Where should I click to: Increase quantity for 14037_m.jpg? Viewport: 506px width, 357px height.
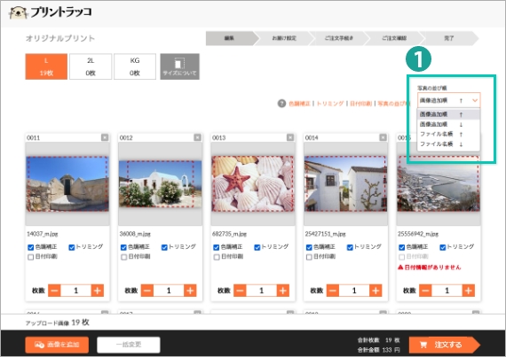98,291
